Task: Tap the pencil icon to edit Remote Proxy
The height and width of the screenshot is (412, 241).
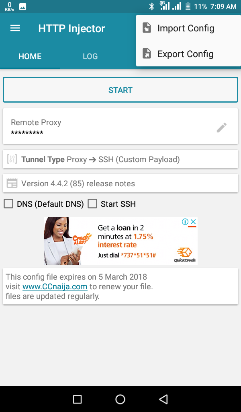Action: 221,128
